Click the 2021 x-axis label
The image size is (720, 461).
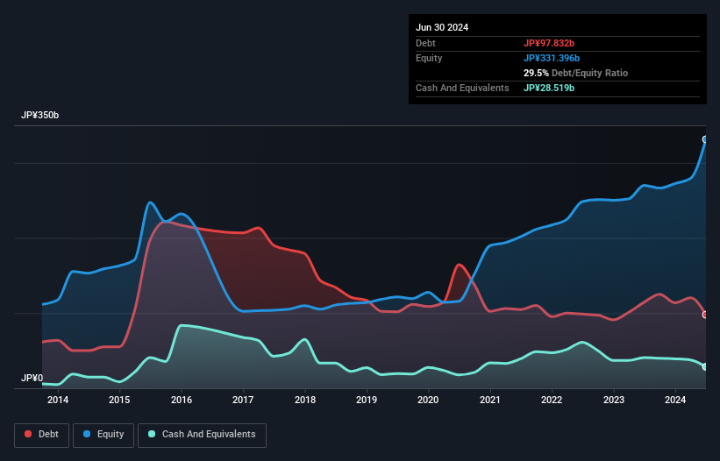[x=490, y=400]
